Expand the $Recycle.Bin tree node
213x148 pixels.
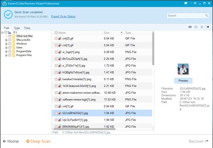point(6,40)
